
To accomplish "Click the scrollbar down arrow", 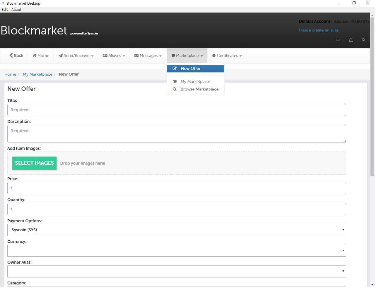I will (x=372, y=284).
